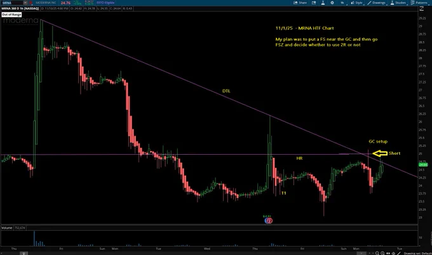Select the 'My plan was to put a FS' note

327,42
